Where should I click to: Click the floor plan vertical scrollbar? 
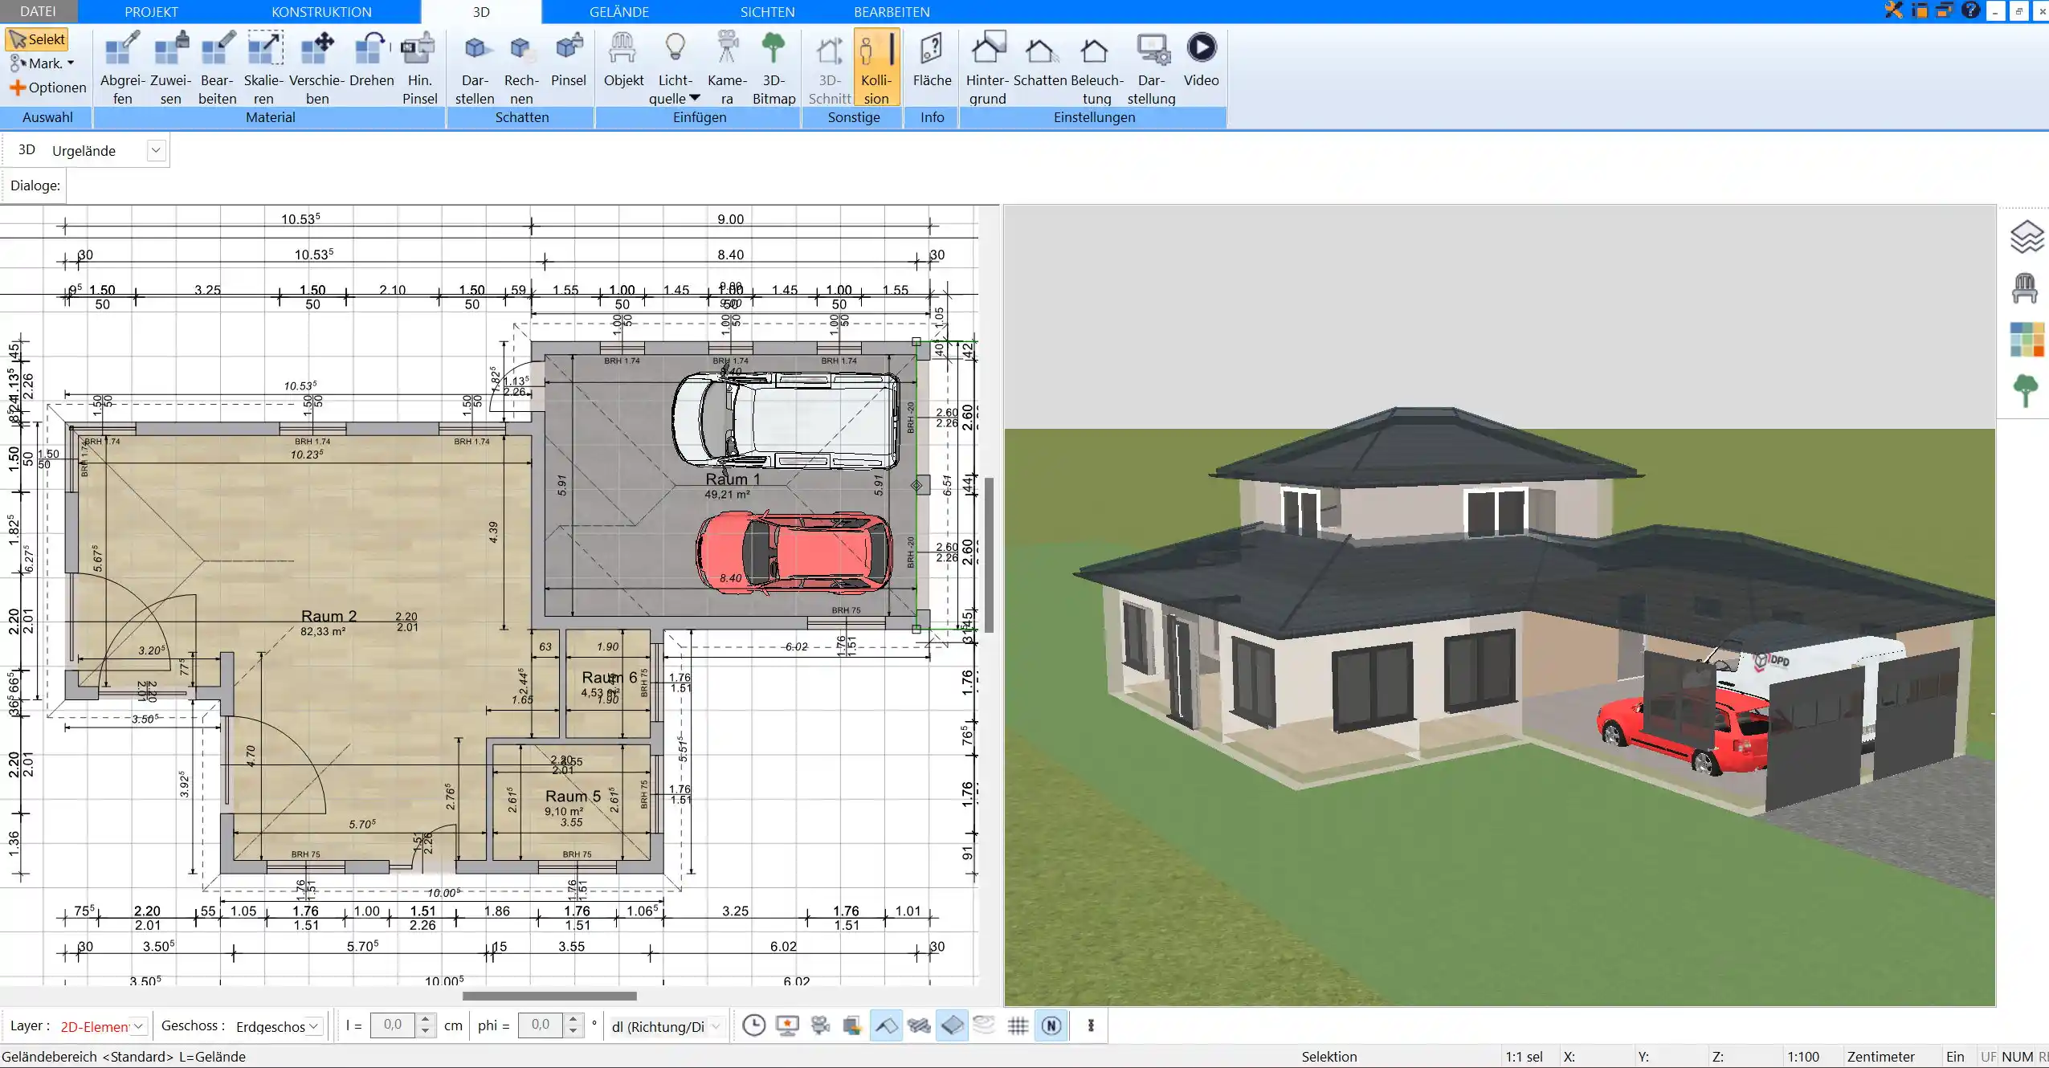tap(990, 555)
